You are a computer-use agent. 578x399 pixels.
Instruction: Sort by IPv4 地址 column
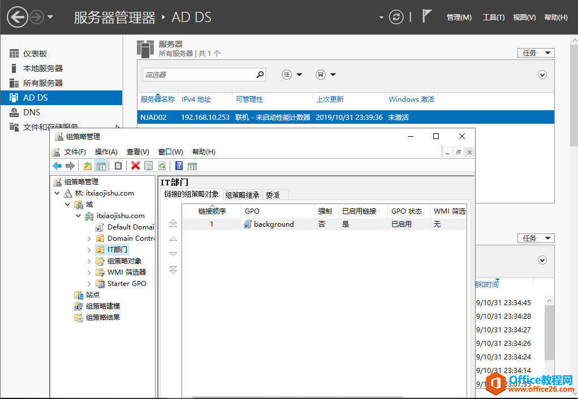(196, 99)
